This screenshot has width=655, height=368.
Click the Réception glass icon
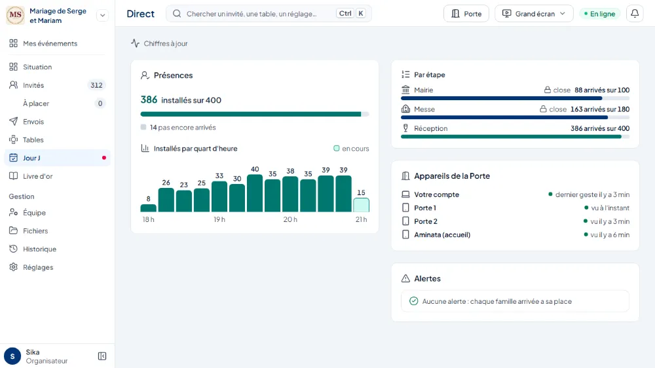(405, 128)
